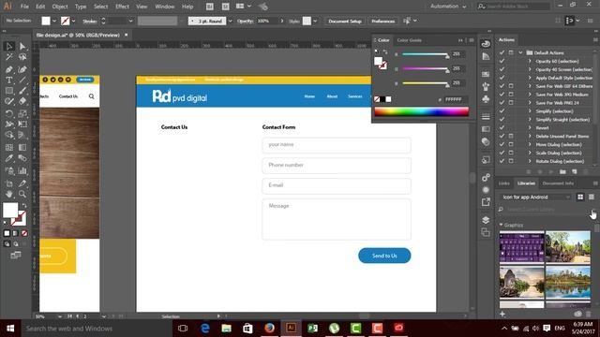Select the Pen tool
The height and width of the screenshot is (337, 600).
click(x=9, y=69)
